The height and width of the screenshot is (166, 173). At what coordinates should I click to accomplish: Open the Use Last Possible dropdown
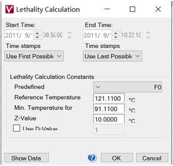112,56
